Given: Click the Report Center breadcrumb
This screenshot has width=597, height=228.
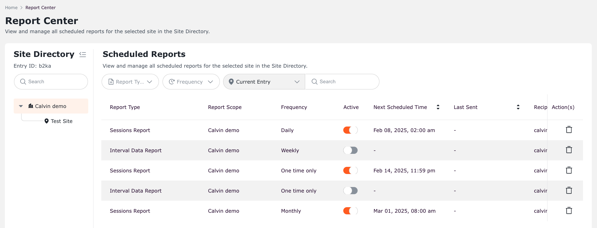Looking at the screenshot, I should coord(40,7).
